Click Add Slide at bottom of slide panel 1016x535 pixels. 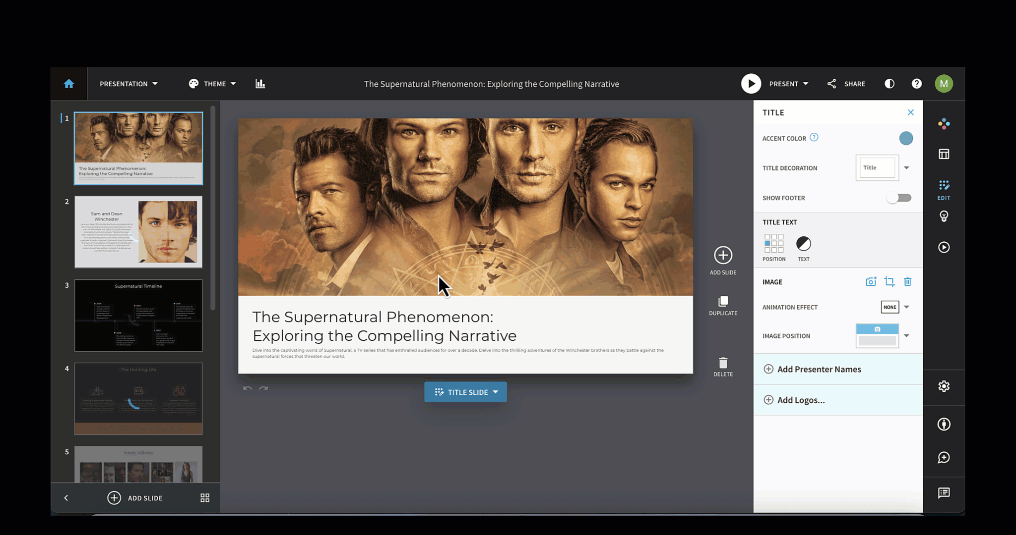135,498
